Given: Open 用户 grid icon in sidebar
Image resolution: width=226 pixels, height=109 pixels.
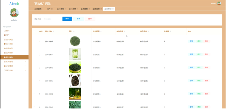Looking at the screenshot, I should (x=5, y=35).
